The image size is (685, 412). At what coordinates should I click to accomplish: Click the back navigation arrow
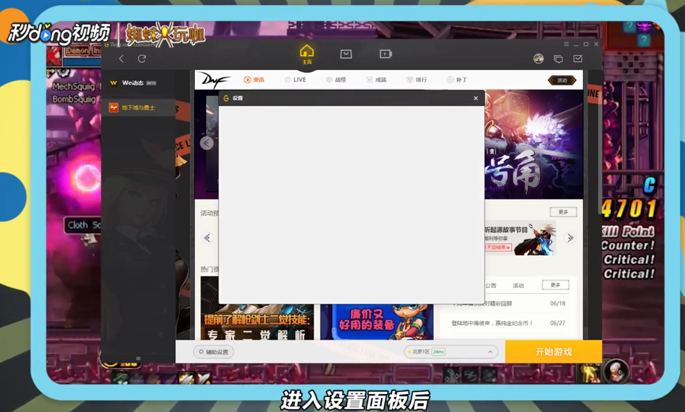[121, 58]
